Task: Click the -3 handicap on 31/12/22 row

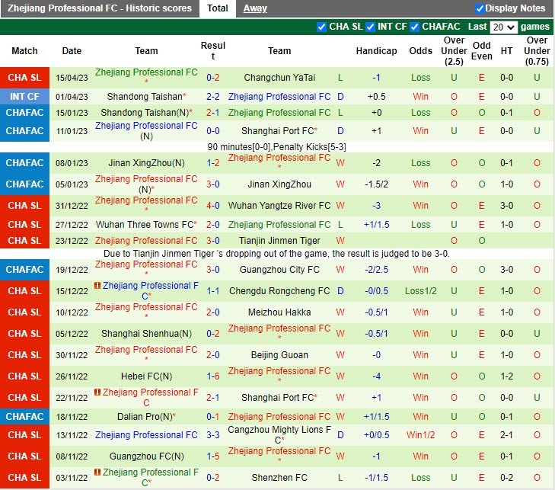Action: [x=376, y=206]
